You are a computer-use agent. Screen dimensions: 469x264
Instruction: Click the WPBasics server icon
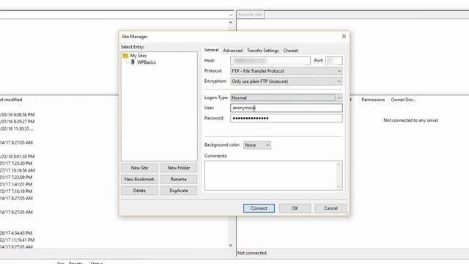(133, 62)
